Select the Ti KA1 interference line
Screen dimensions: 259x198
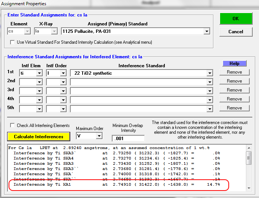tap(116, 185)
